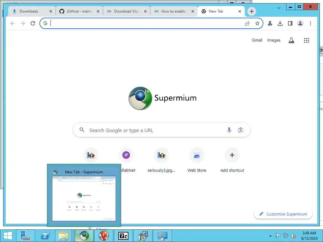Launch Server Manager from taskbar
This screenshot has height=242, width=323.
[26, 236]
